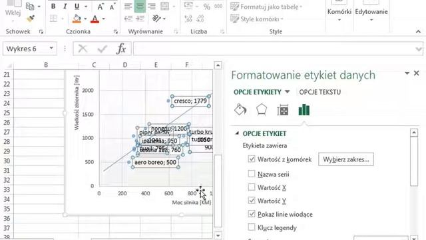
Task: Click the merge cells icon
Action: point(164,6)
